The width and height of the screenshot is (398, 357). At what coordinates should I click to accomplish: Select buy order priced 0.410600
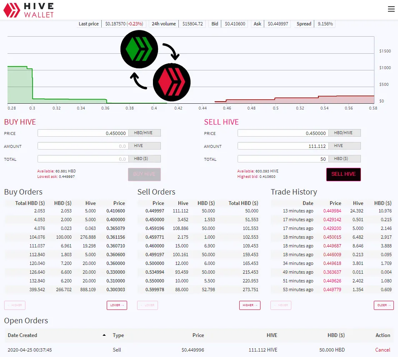(x=65, y=211)
